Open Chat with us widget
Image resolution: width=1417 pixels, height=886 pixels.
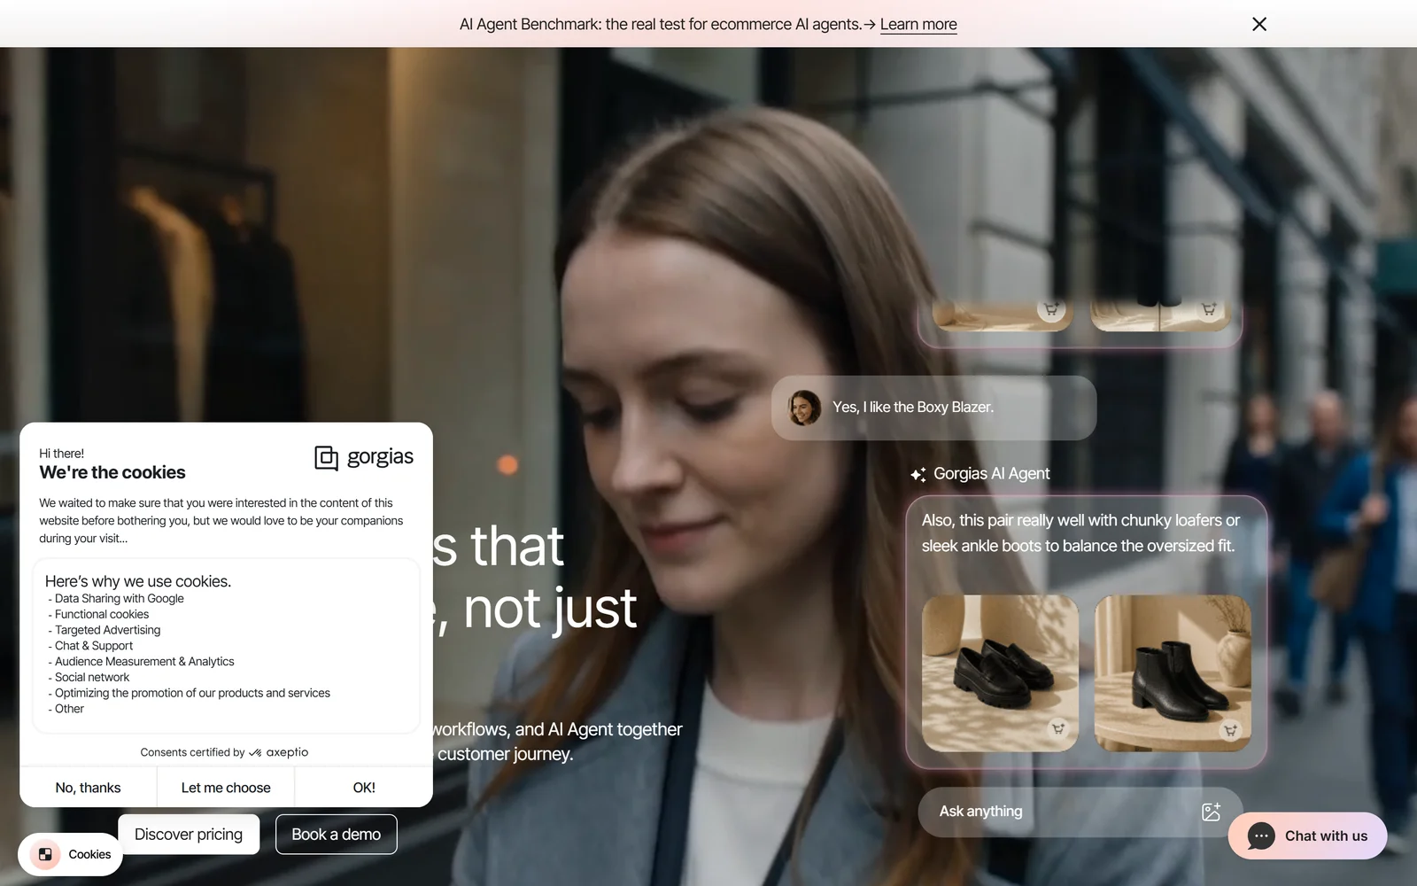(1307, 835)
